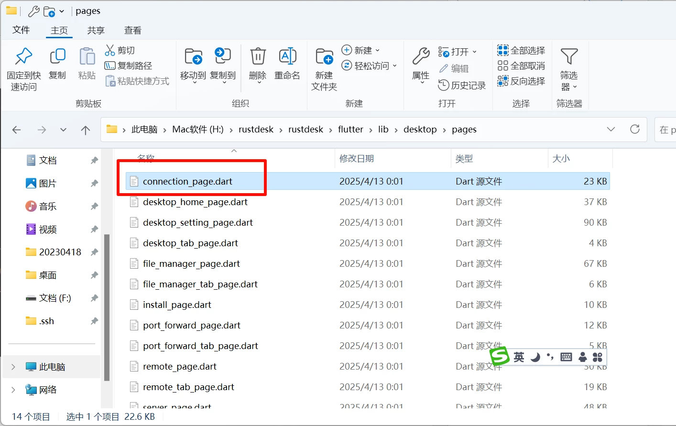676x426 pixels.
Task: Go up one folder level with the up arrow
Action: coord(86,130)
